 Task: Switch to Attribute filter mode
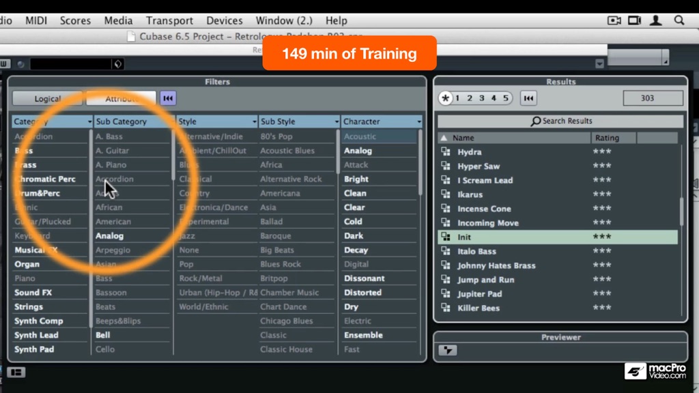(122, 98)
